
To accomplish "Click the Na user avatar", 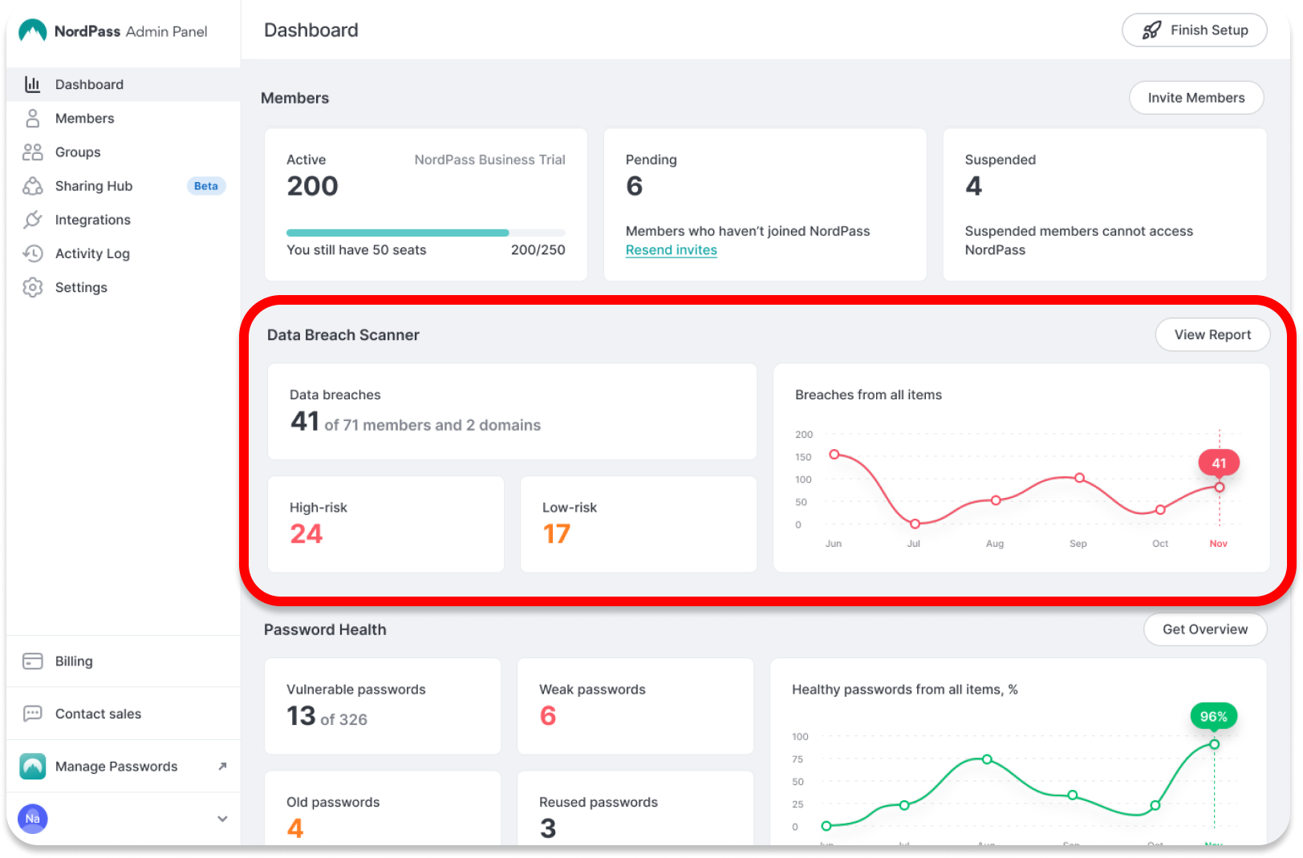I will 33,819.
